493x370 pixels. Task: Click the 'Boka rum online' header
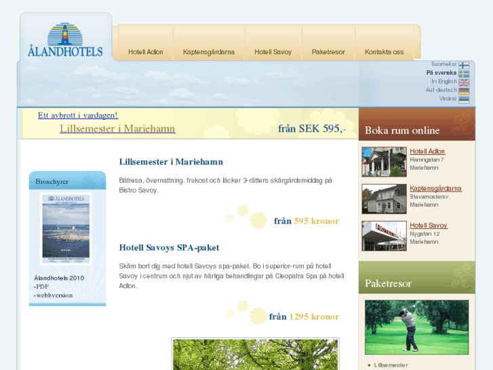pyautogui.click(x=417, y=124)
